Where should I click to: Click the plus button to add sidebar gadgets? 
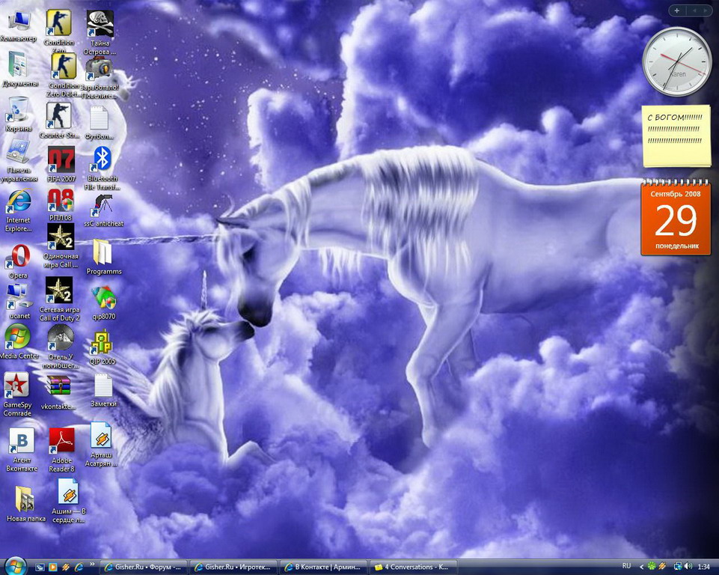677,10
